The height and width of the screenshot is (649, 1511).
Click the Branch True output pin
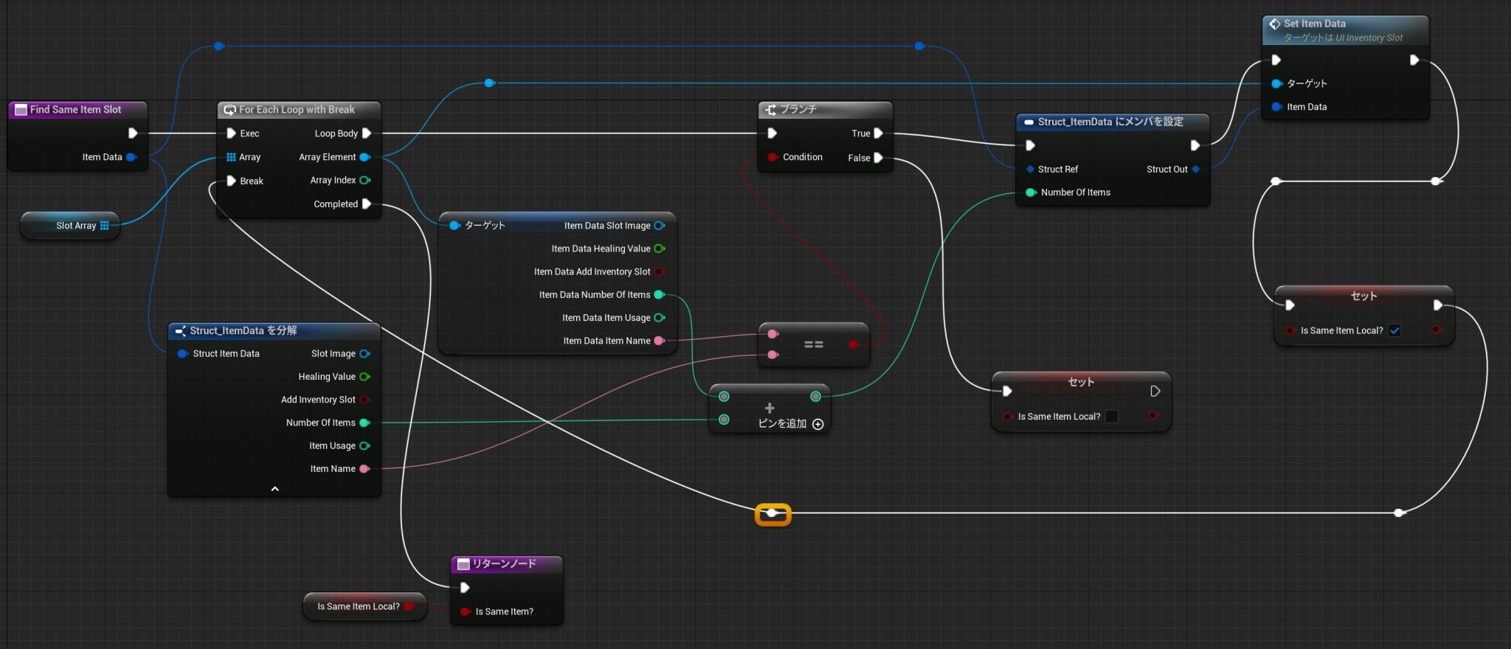[x=878, y=133]
